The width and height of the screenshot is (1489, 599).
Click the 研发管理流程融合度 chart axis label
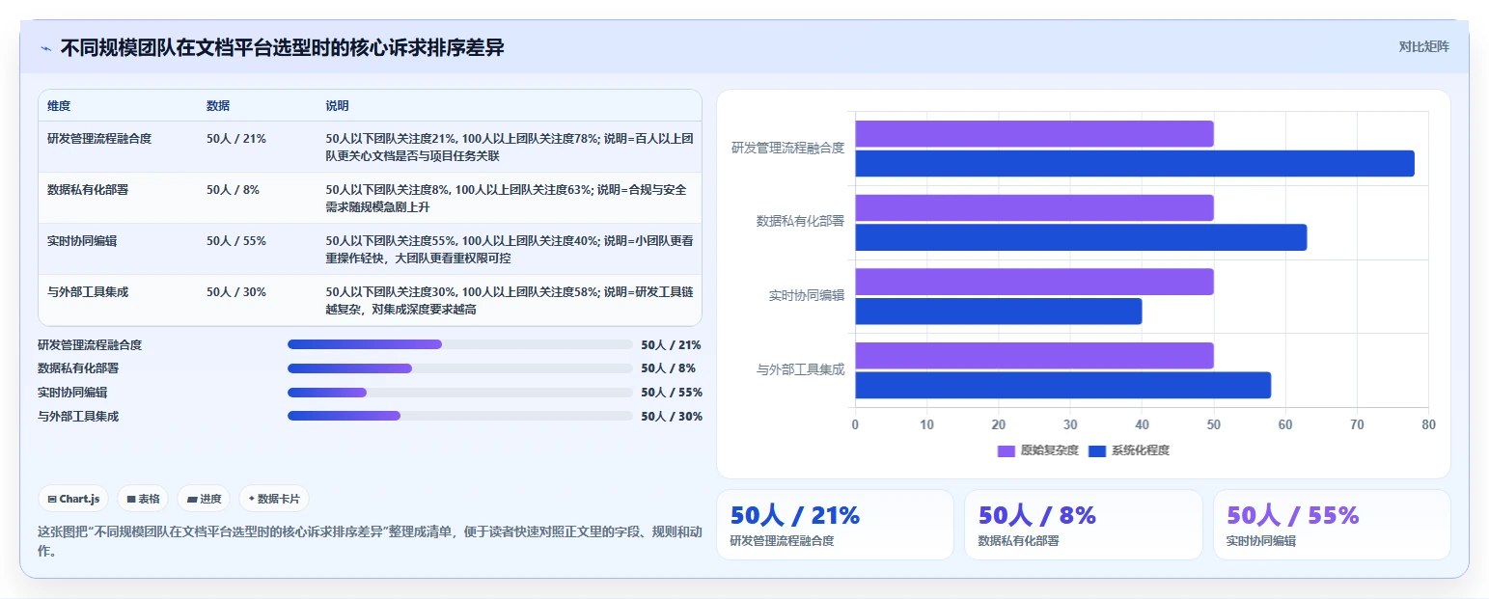787,148
